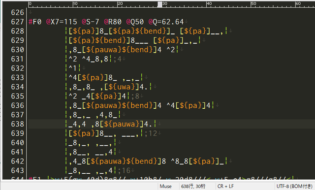
Task: Click the @R80 command text
Action: click(x=113, y=22)
